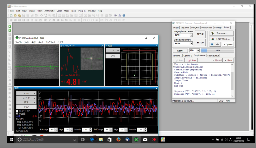Click the HP high-pass filter icon

tap(45, 20)
